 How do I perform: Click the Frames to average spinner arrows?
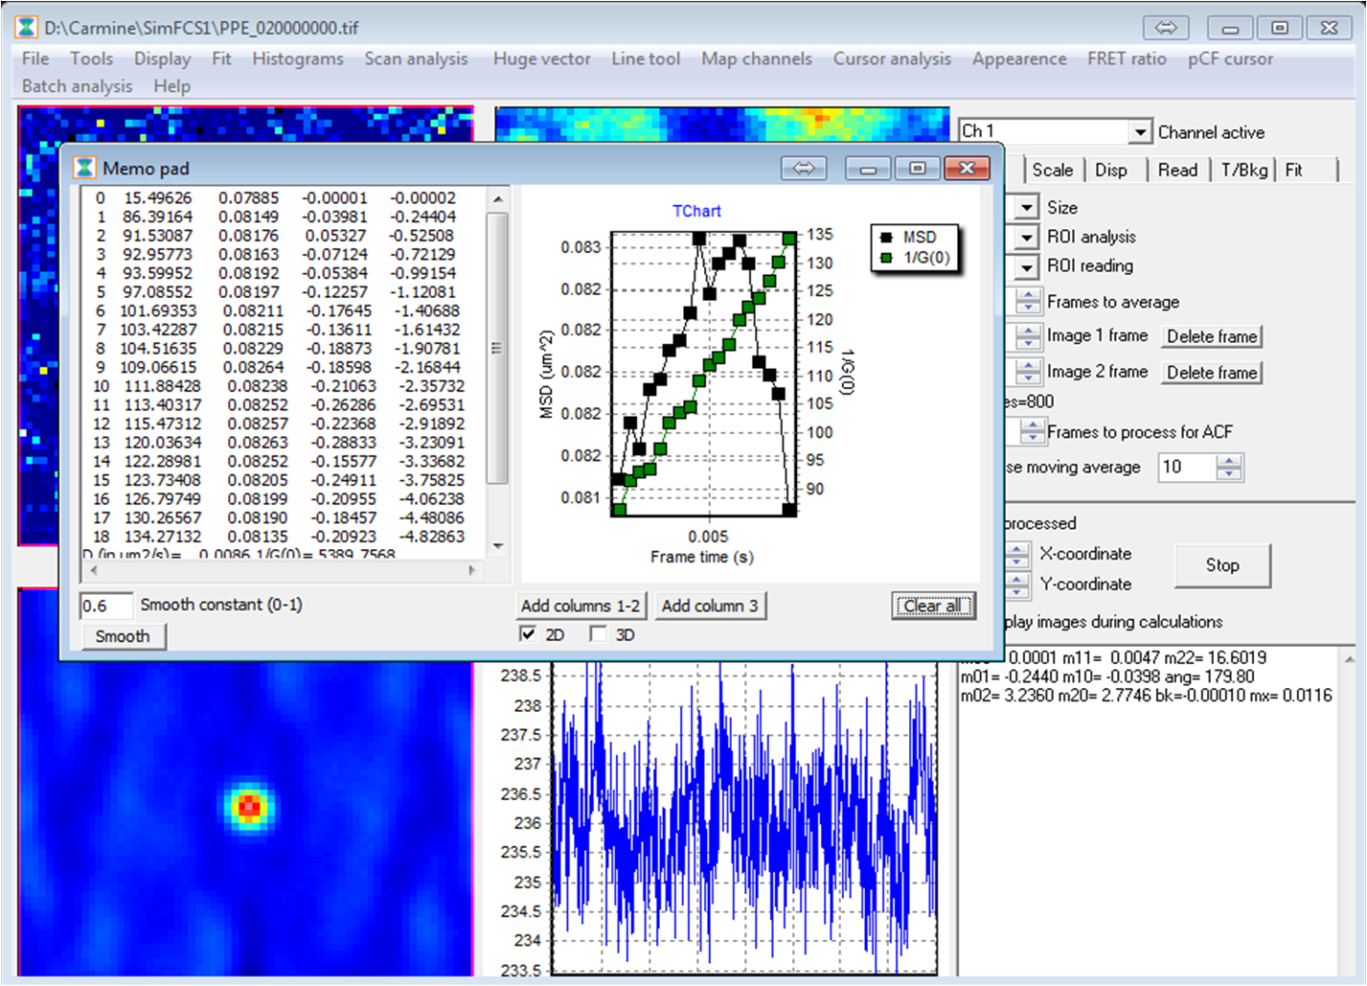[x=1028, y=302]
